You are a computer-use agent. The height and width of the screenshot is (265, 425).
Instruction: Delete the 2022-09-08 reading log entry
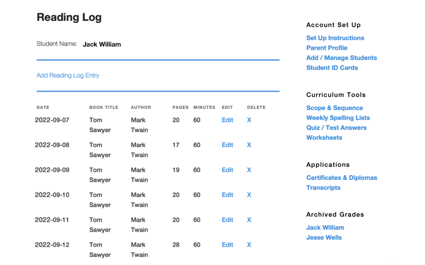(249, 145)
